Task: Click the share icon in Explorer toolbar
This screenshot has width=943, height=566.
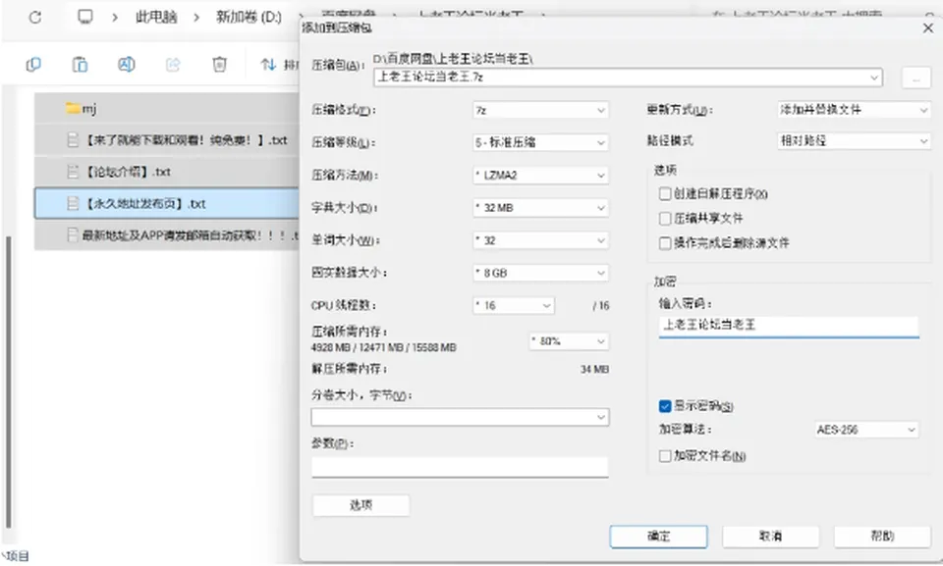Action: [x=173, y=65]
